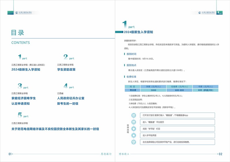
Task: Open contents entry 家庭经济困难学生
Action: coord(24,98)
